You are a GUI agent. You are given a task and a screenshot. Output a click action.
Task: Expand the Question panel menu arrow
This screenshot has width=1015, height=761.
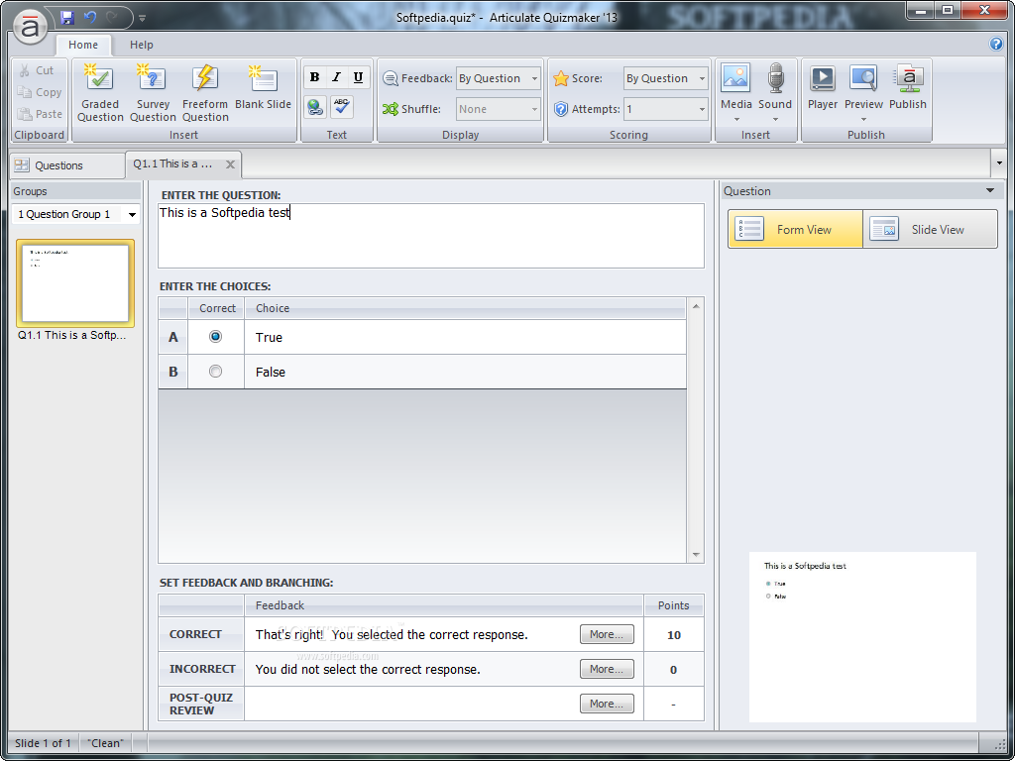(990, 191)
